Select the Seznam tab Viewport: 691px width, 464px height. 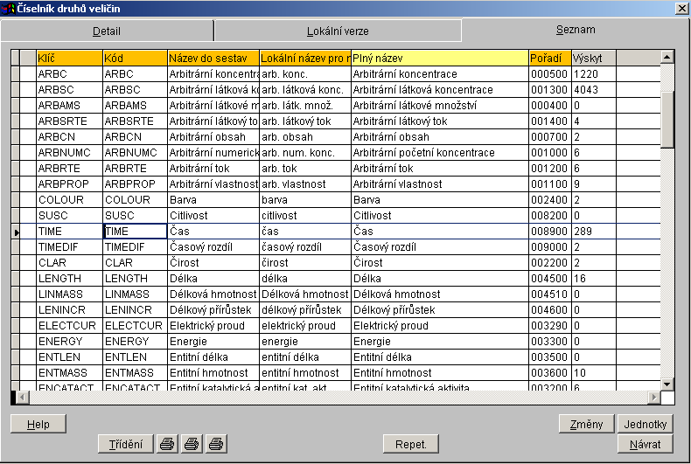tap(575, 30)
